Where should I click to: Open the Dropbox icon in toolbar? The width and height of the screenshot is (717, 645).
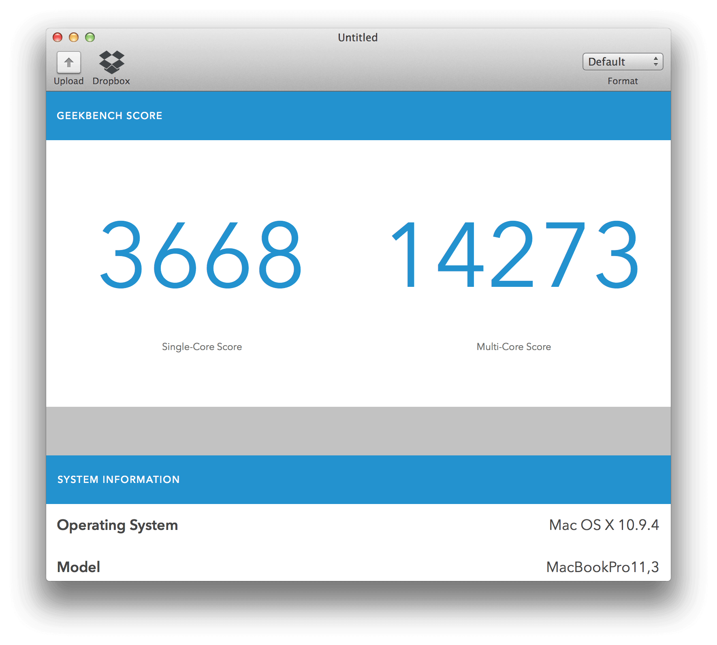coord(111,62)
